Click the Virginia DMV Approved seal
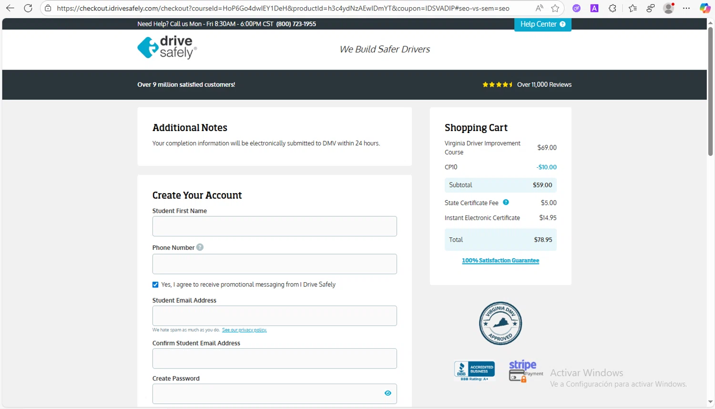 click(x=500, y=323)
